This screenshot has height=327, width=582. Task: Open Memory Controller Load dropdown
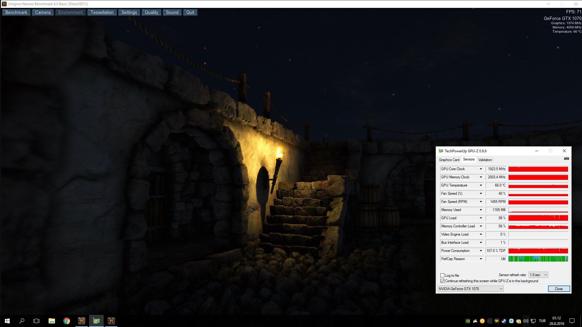point(481,226)
